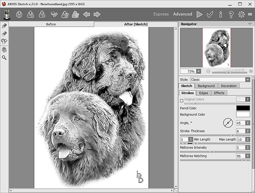This screenshot has height=193, width=255.
Task: Open Help question mark icon
Action: [231, 15]
